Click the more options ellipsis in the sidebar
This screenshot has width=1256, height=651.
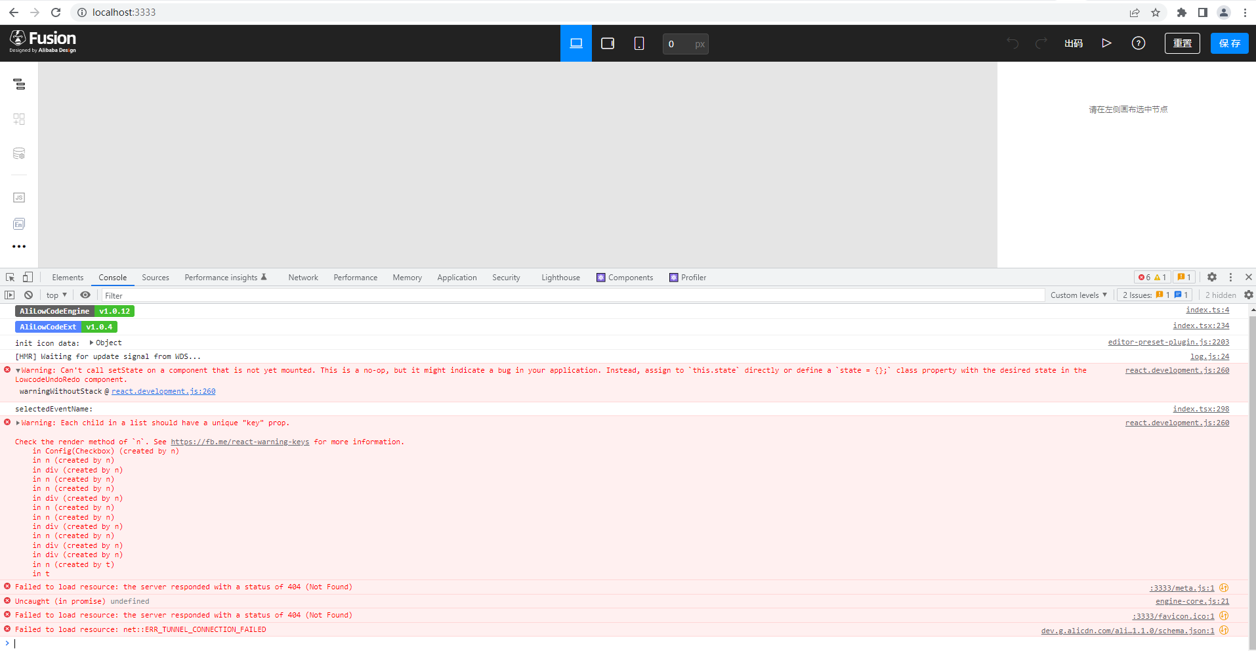[18, 246]
